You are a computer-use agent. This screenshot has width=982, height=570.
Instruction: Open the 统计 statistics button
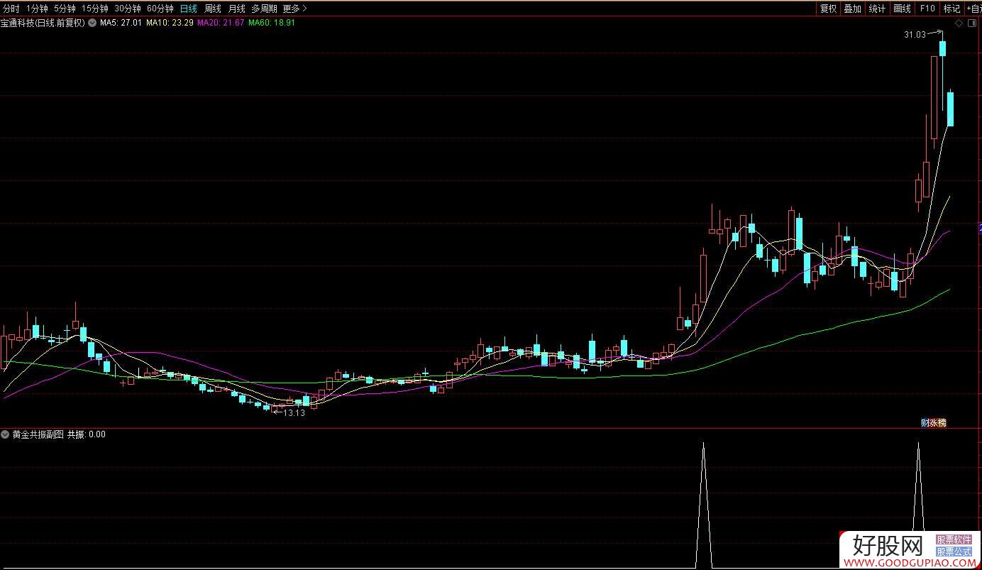point(877,9)
